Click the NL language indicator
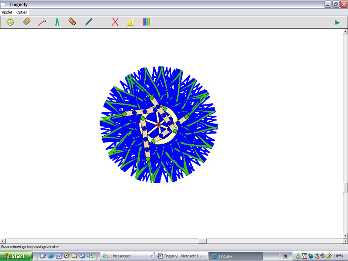Screen dimensions: 348x261 click(285, 256)
